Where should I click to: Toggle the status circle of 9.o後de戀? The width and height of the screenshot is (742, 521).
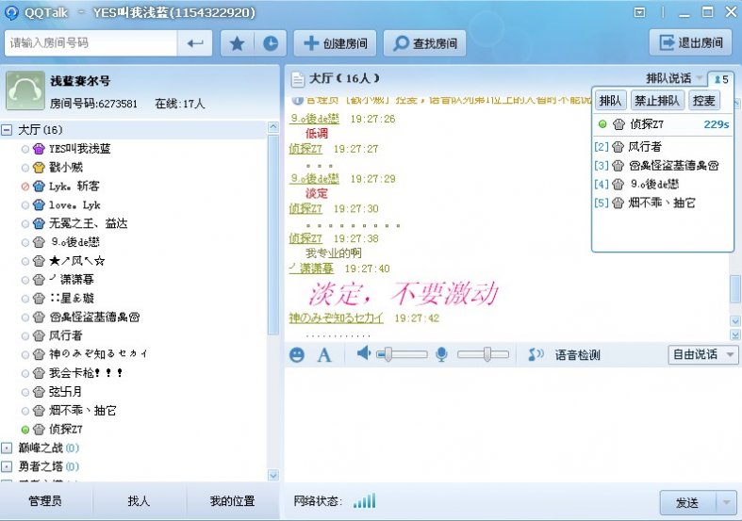pos(25,243)
